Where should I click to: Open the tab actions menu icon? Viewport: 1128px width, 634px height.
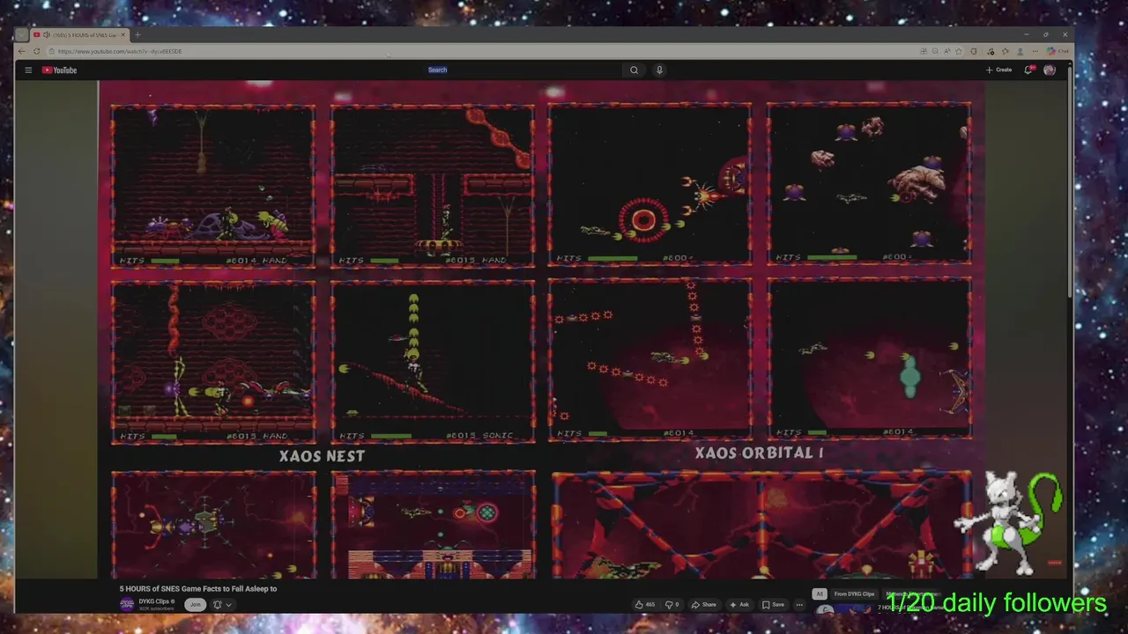tap(22, 35)
